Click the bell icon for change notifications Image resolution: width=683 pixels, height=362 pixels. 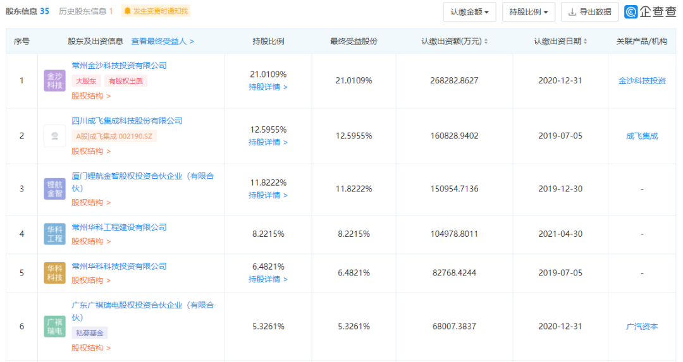click(127, 11)
